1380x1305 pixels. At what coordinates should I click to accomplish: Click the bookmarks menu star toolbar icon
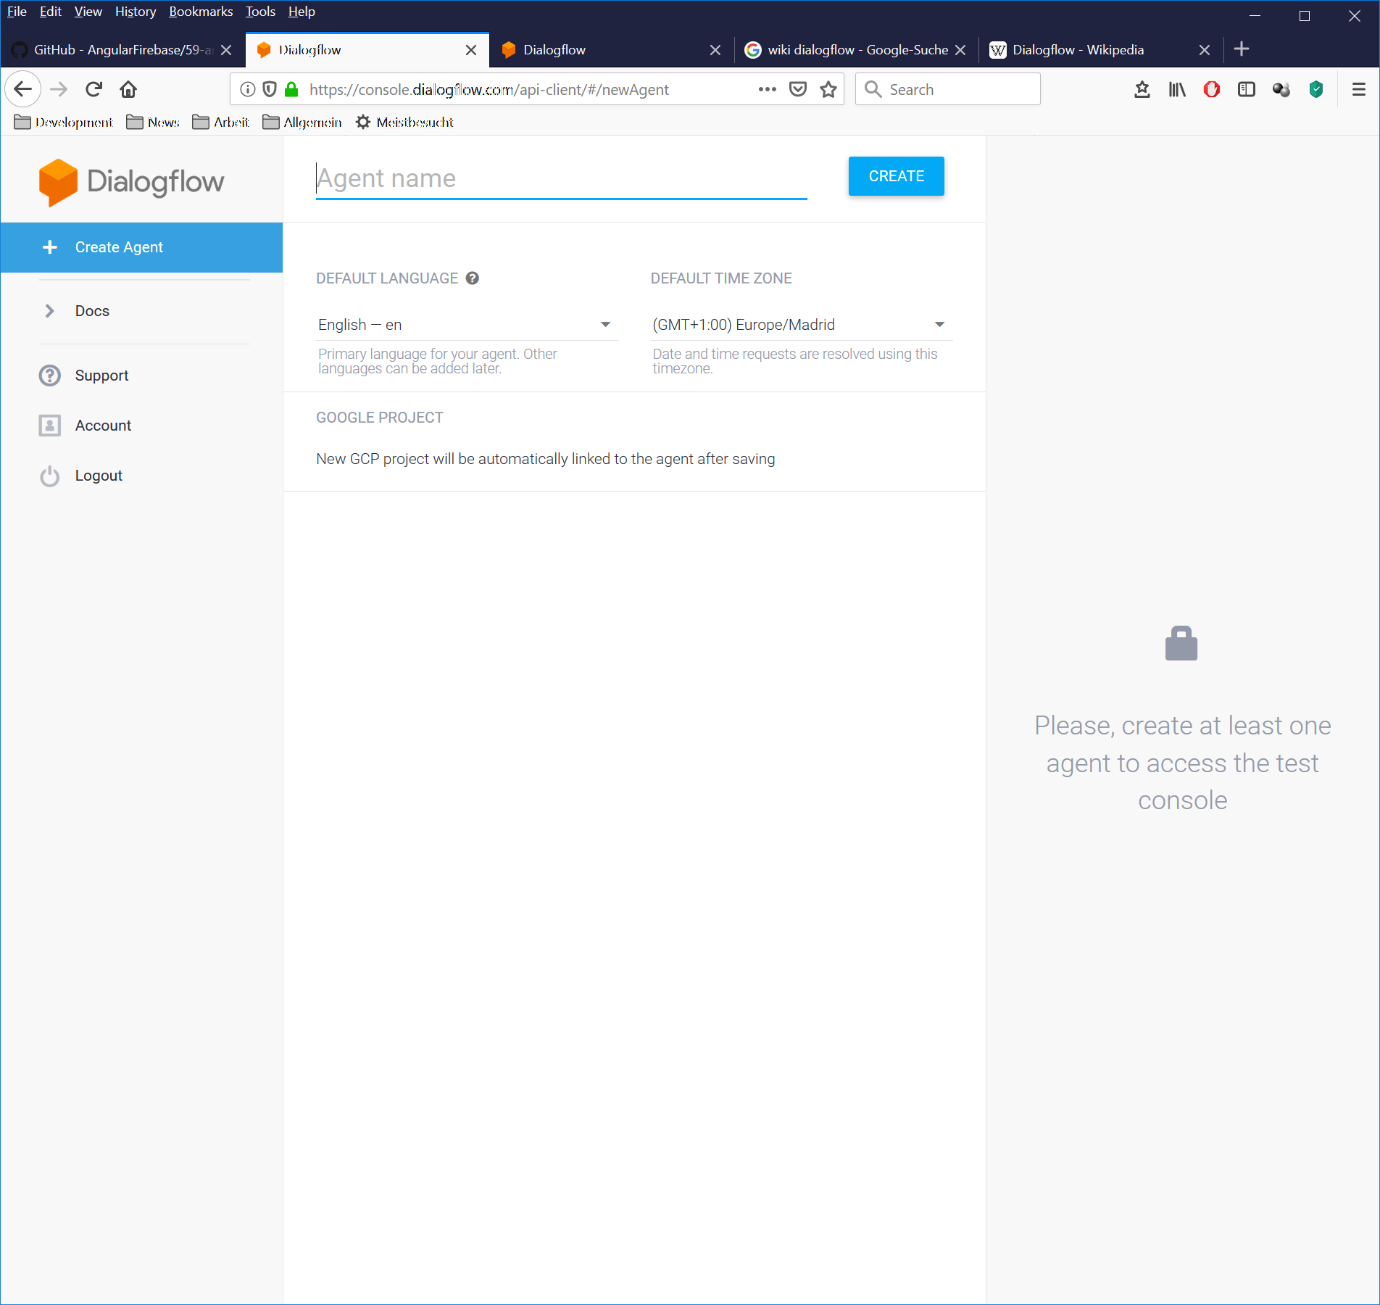(1142, 89)
